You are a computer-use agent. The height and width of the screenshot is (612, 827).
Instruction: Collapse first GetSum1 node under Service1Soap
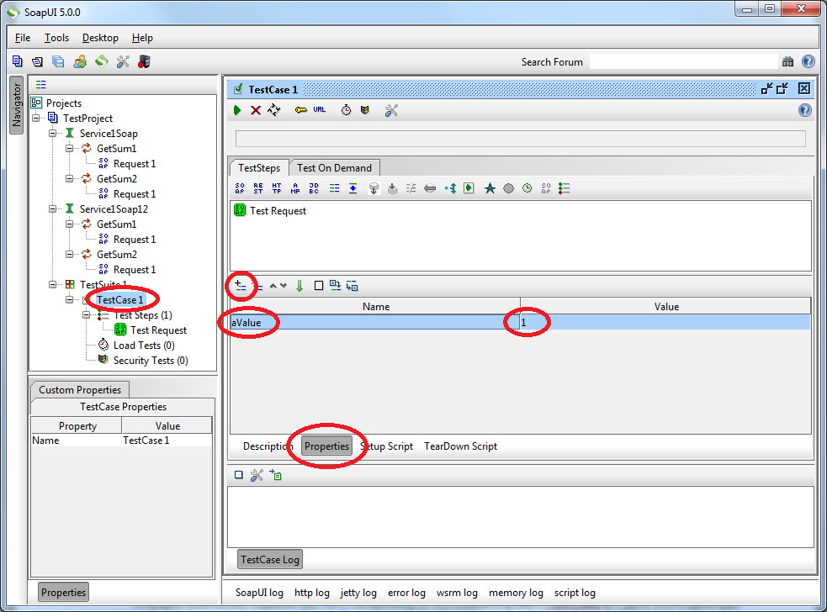(x=70, y=148)
